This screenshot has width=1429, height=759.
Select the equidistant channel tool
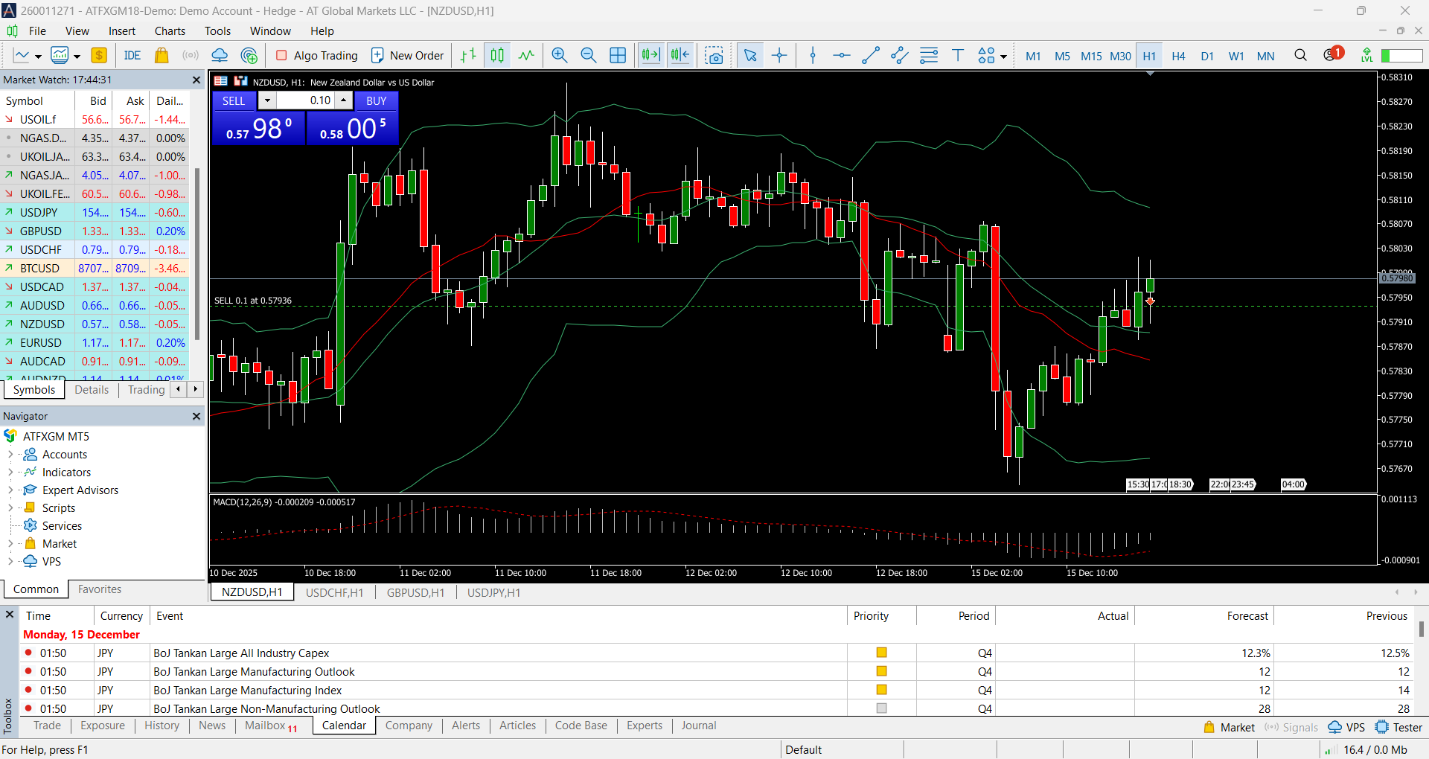899,55
